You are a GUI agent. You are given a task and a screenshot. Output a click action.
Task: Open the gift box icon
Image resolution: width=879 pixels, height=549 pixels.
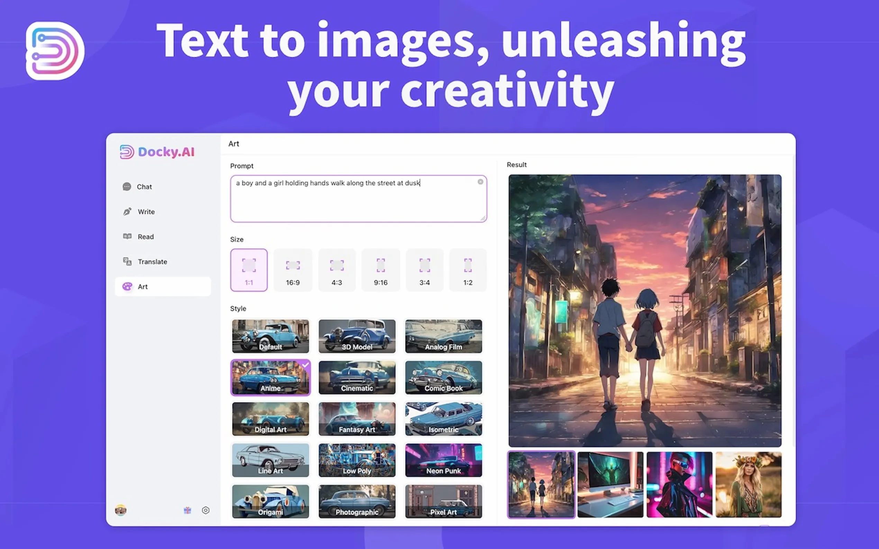(x=187, y=510)
